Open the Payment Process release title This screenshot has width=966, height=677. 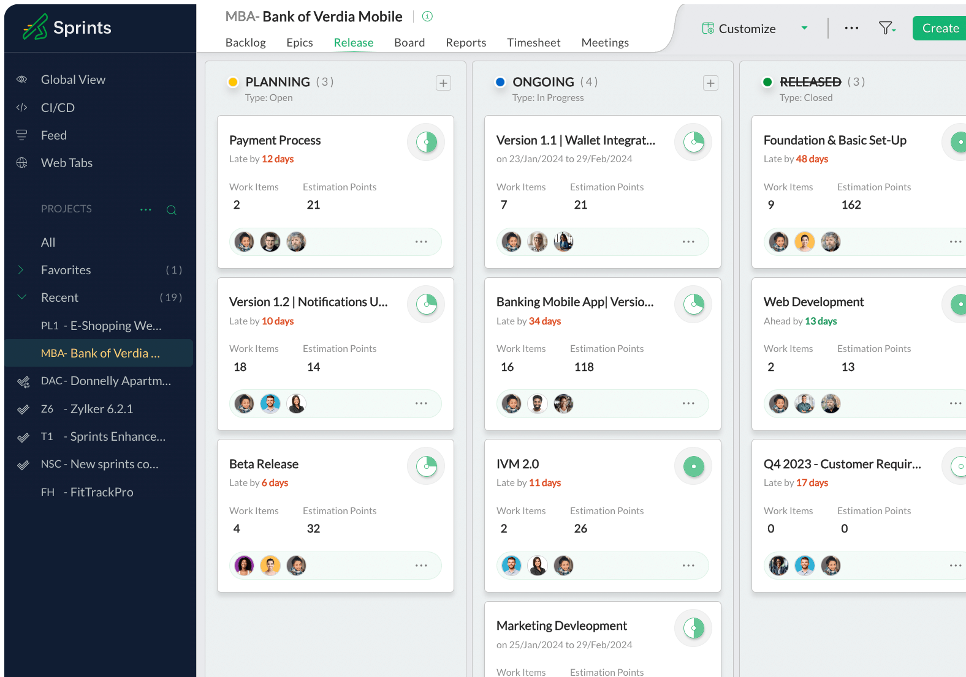[275, 140]
